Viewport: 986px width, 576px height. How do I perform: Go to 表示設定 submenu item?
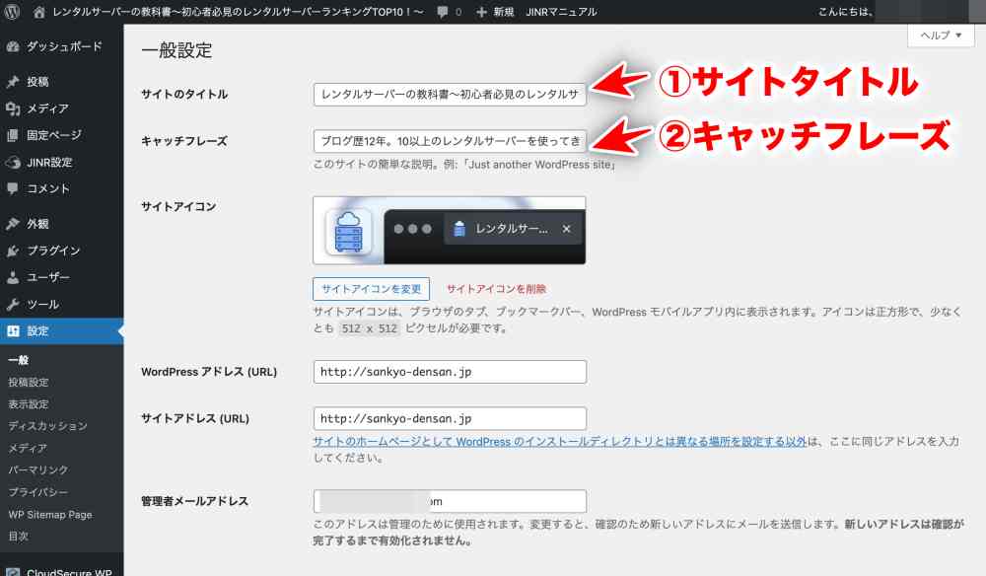[x=29, y=404]
